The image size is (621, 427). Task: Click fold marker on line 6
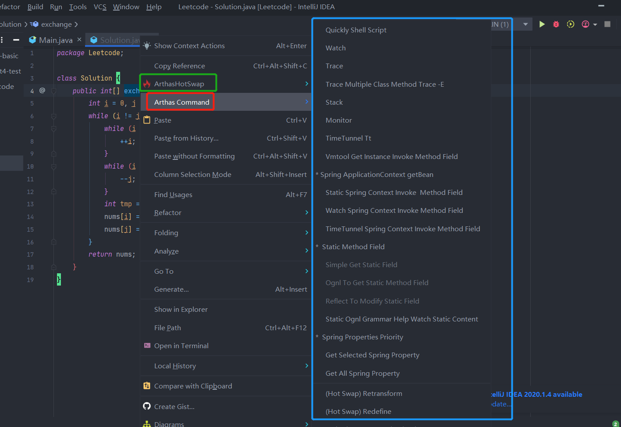53,116
